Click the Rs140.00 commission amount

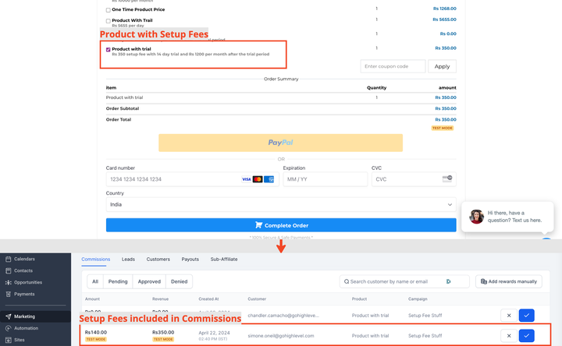pyautogui.click(x=96, y=333)
